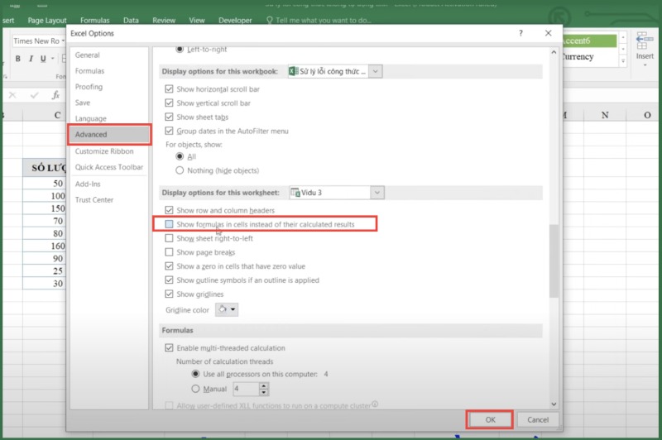Select Manual calculation threads radio button

(195, 389)
